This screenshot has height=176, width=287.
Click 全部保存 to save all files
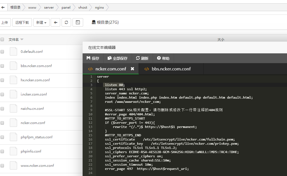tap(117, 58)
